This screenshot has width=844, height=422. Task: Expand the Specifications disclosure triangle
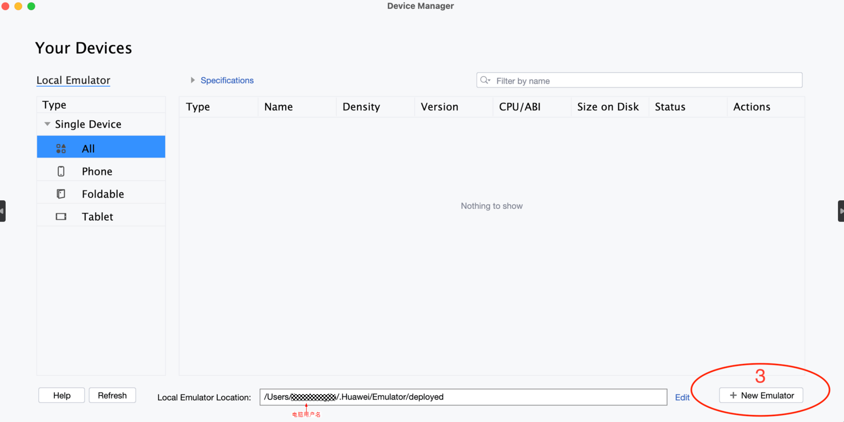pyautogui.click(x=193, y=80)
